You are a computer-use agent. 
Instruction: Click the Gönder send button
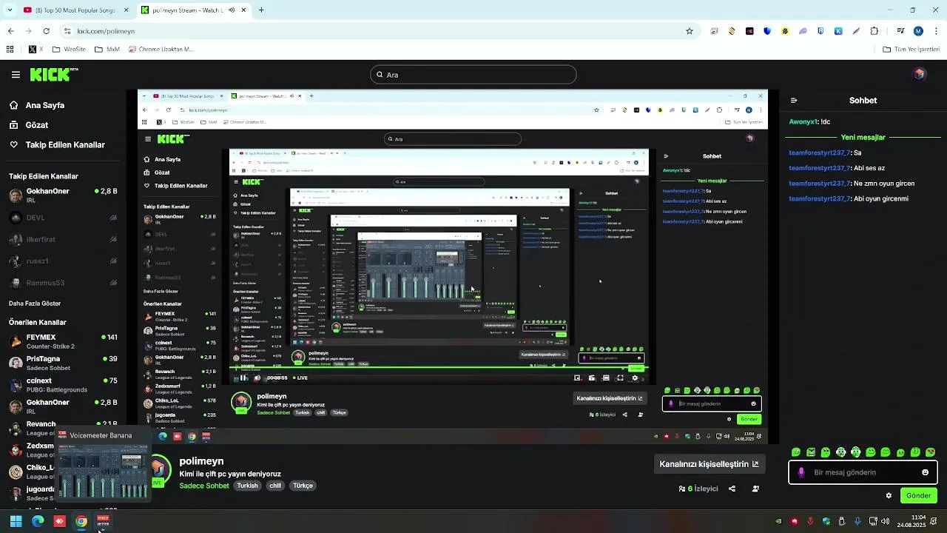tap(918, 495)
